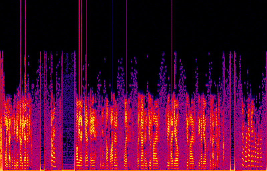This screenshot has height=171, width=267.
Task: Click the second tall spike beside the leftmost one
Action: [x=25, y=33]
